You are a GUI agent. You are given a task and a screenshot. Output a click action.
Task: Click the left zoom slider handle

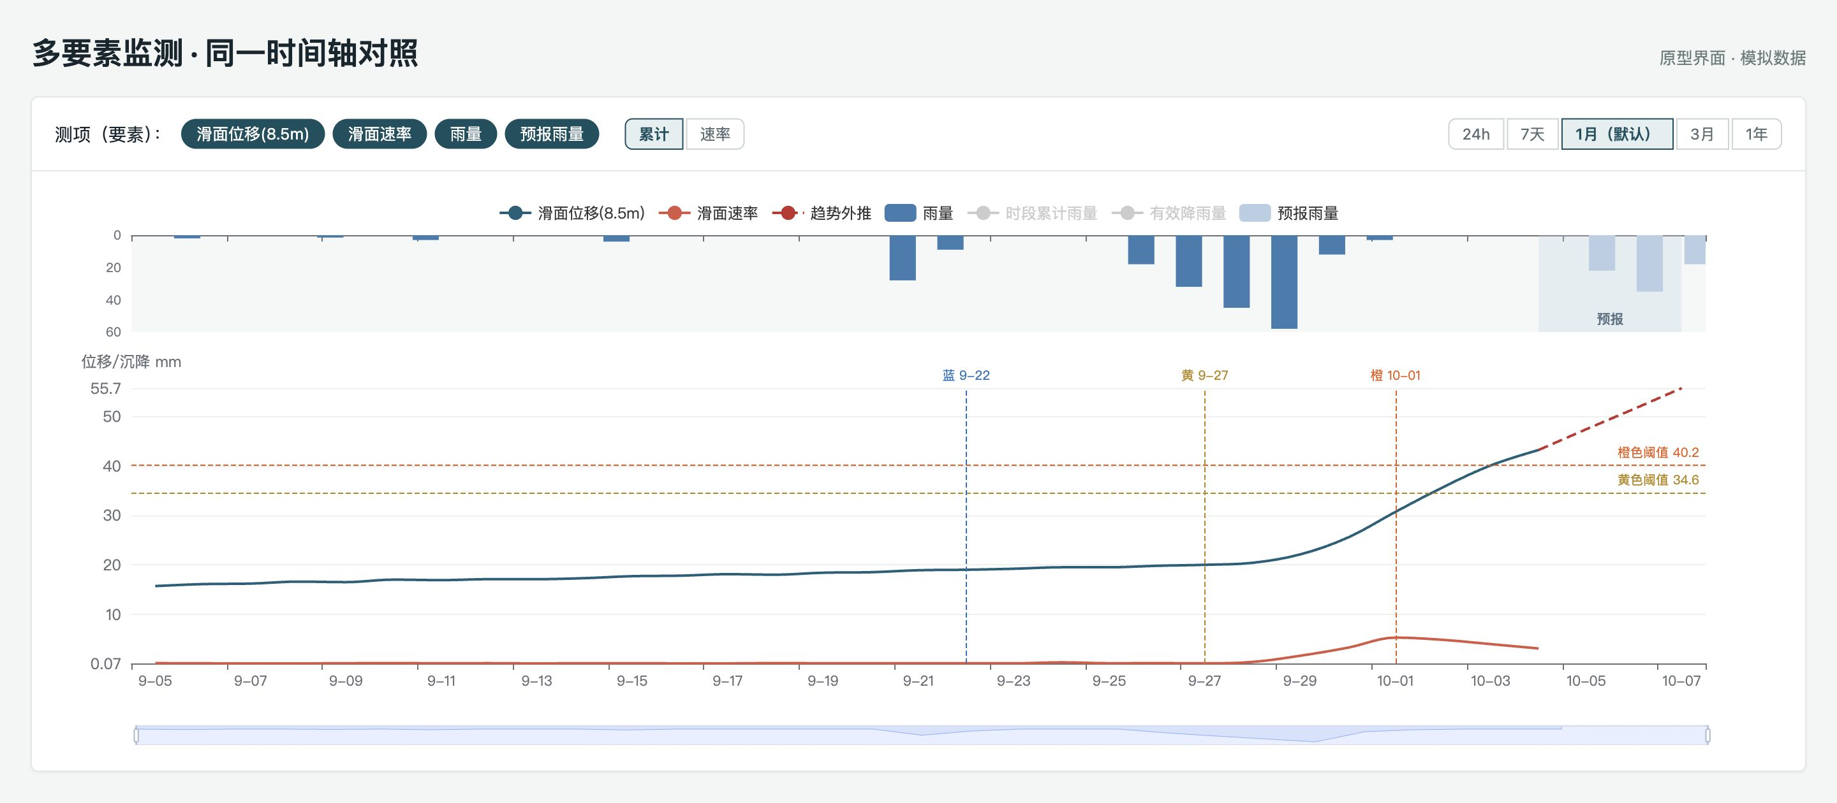coord(136,735)
